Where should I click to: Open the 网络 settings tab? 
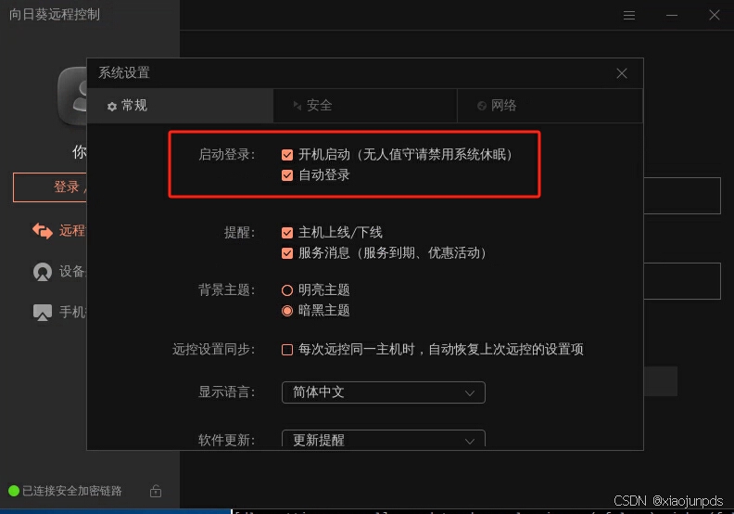coord(550,106)
